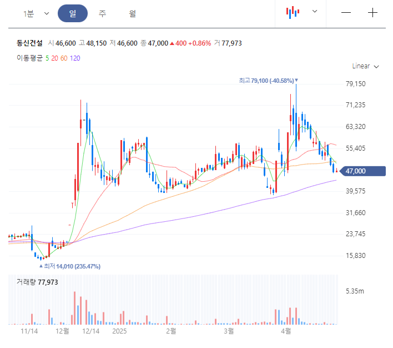The image size is (393, 348).
Task: Click the red 400 price change value
Action: pos(181,43)
